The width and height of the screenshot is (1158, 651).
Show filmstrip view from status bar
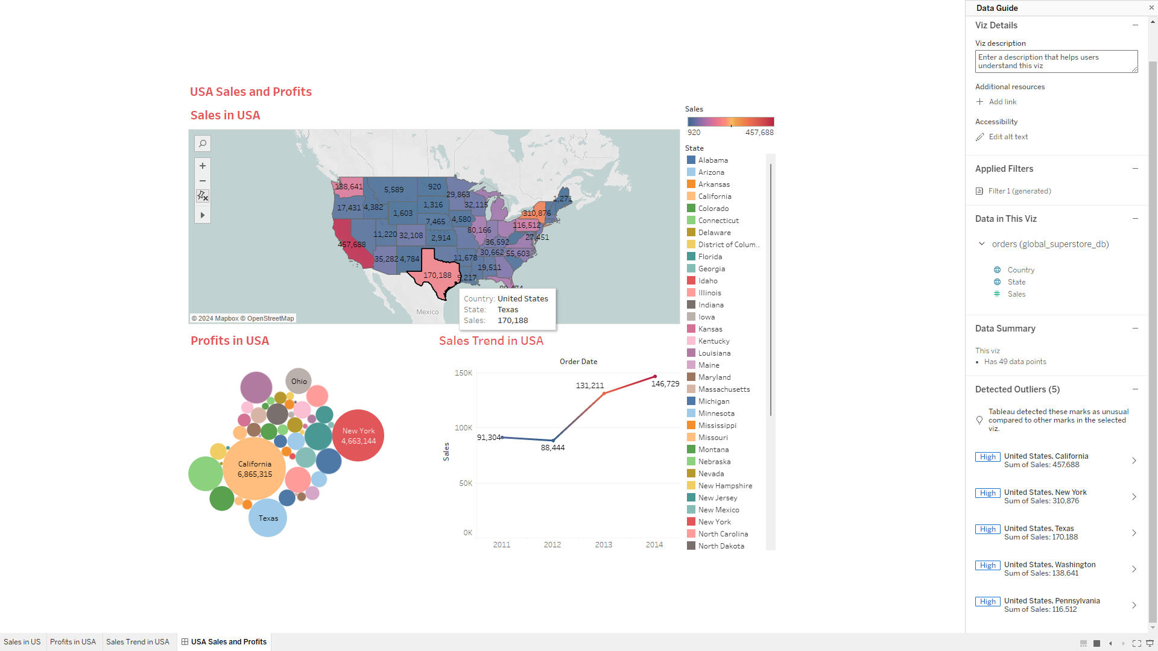1083,643
